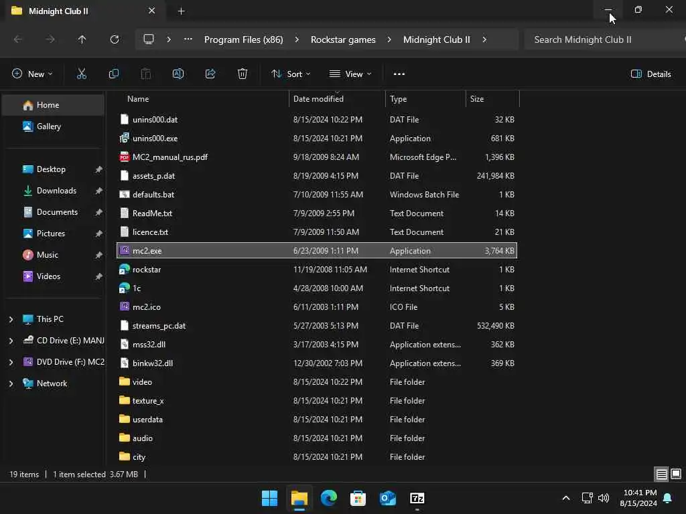Open File Explorer from the taskbar
This screenshot has width=686, height=514.
(x=299, y=498)
